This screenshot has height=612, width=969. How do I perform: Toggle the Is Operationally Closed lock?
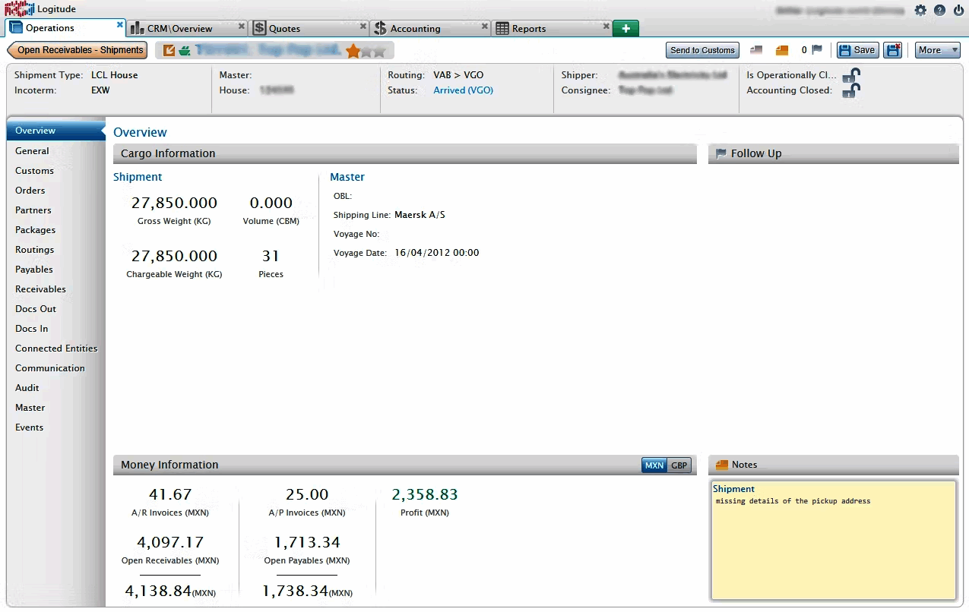click(851, 75)
